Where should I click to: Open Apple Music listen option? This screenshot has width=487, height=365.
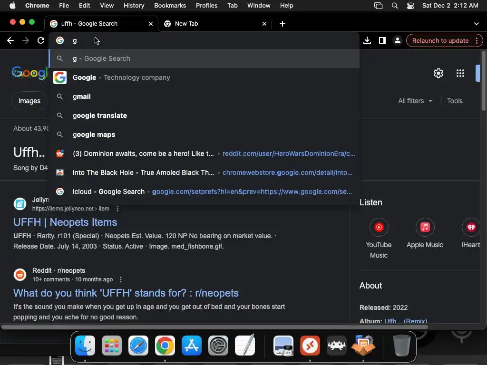[x=425, y=233]
